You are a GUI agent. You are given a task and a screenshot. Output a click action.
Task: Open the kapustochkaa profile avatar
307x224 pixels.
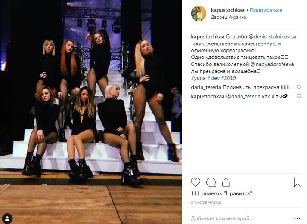198,13
